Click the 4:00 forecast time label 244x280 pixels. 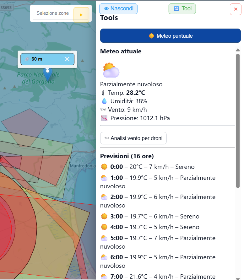pyautogui.click(x=117, y=227)
